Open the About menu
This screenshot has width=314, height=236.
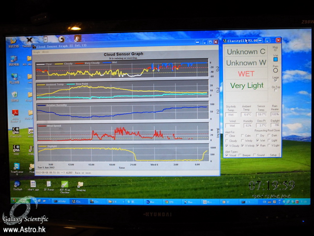(46, 52)
